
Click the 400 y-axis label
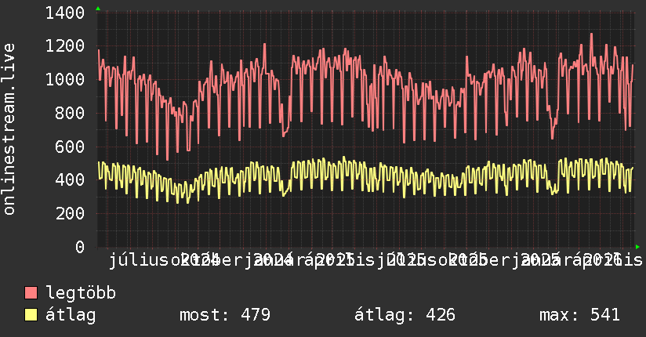pyautogui.click(x=70, y=179)
